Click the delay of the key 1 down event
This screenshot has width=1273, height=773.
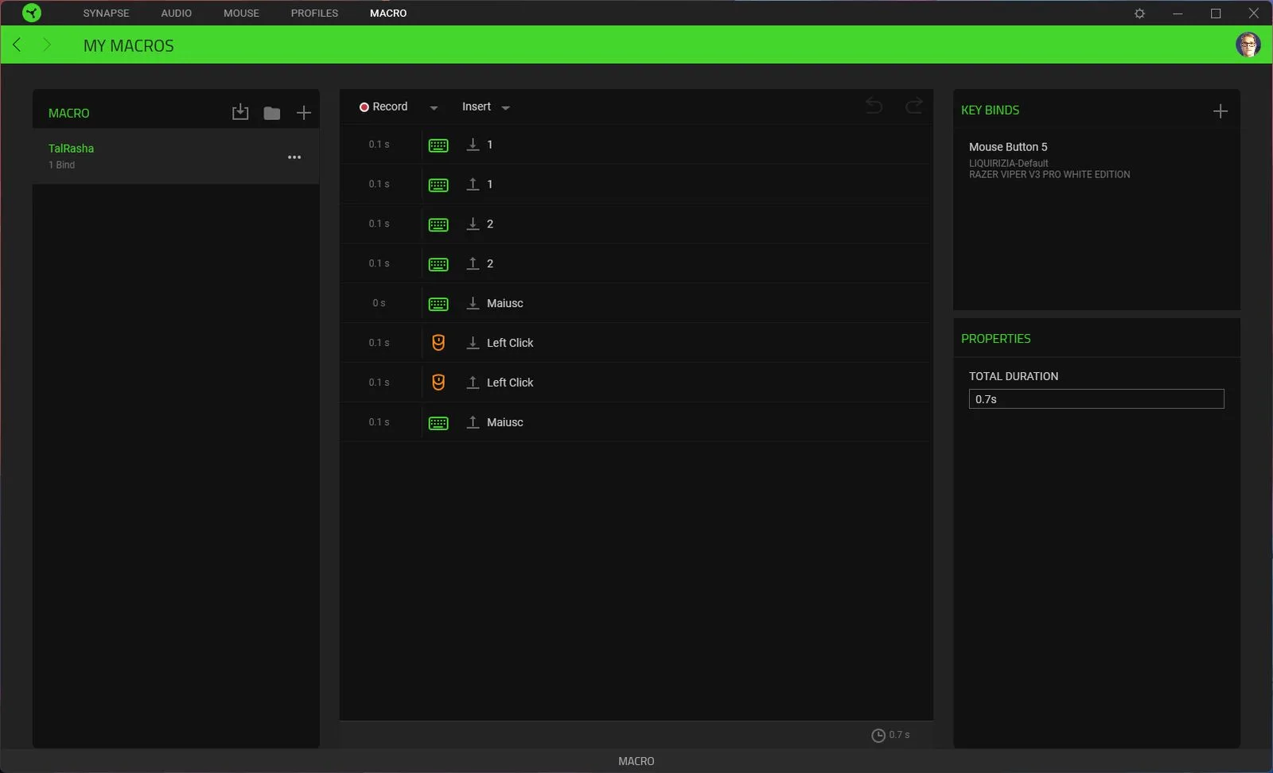click(x=379, y=145)
